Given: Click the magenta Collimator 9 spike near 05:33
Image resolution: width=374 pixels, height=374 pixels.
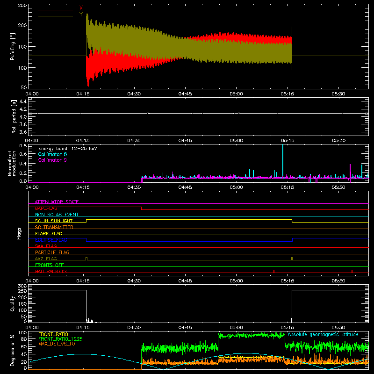Looking at the screenshot, I should [350, 171].
